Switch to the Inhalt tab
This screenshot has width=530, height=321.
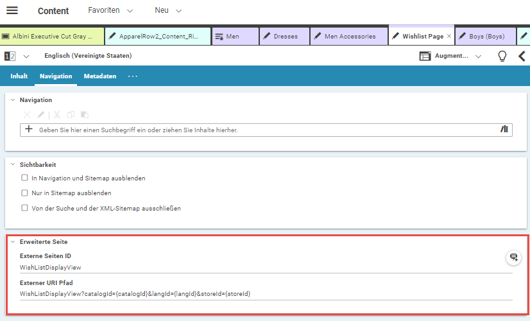(x=19, y=76)
